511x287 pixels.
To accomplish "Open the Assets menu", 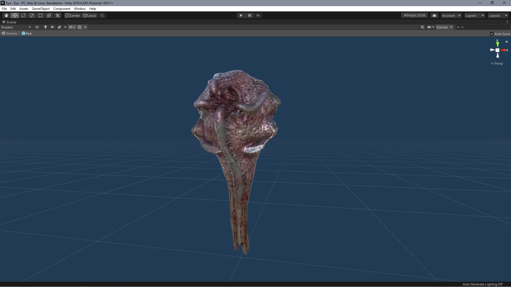I will click(24, 9).
